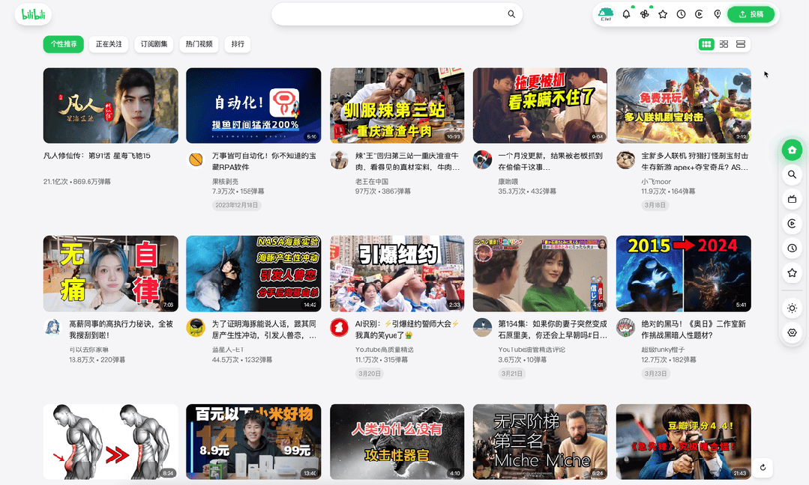Open watch history via the clock icon
This screenshot has width=809, height=485.
(x=680, y=13)
